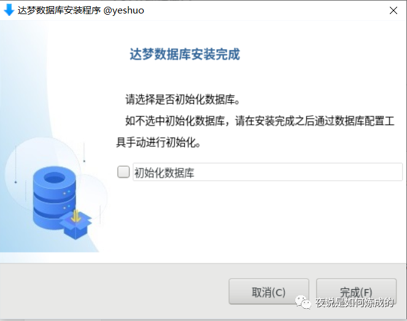The image size is (407, 321).
Task: Click the 具手动进行初始化 text line
Action: tap(158, 142)
